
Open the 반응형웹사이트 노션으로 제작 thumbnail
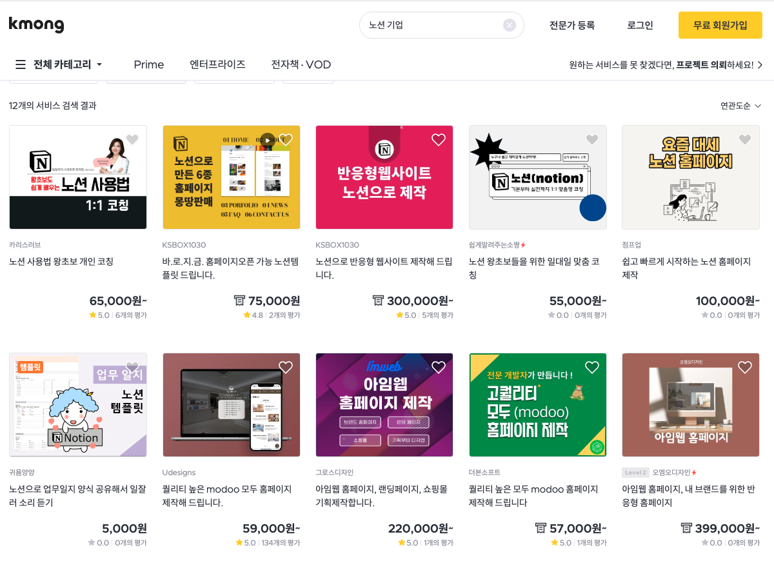pyautogui.click(x=384, y=177)
